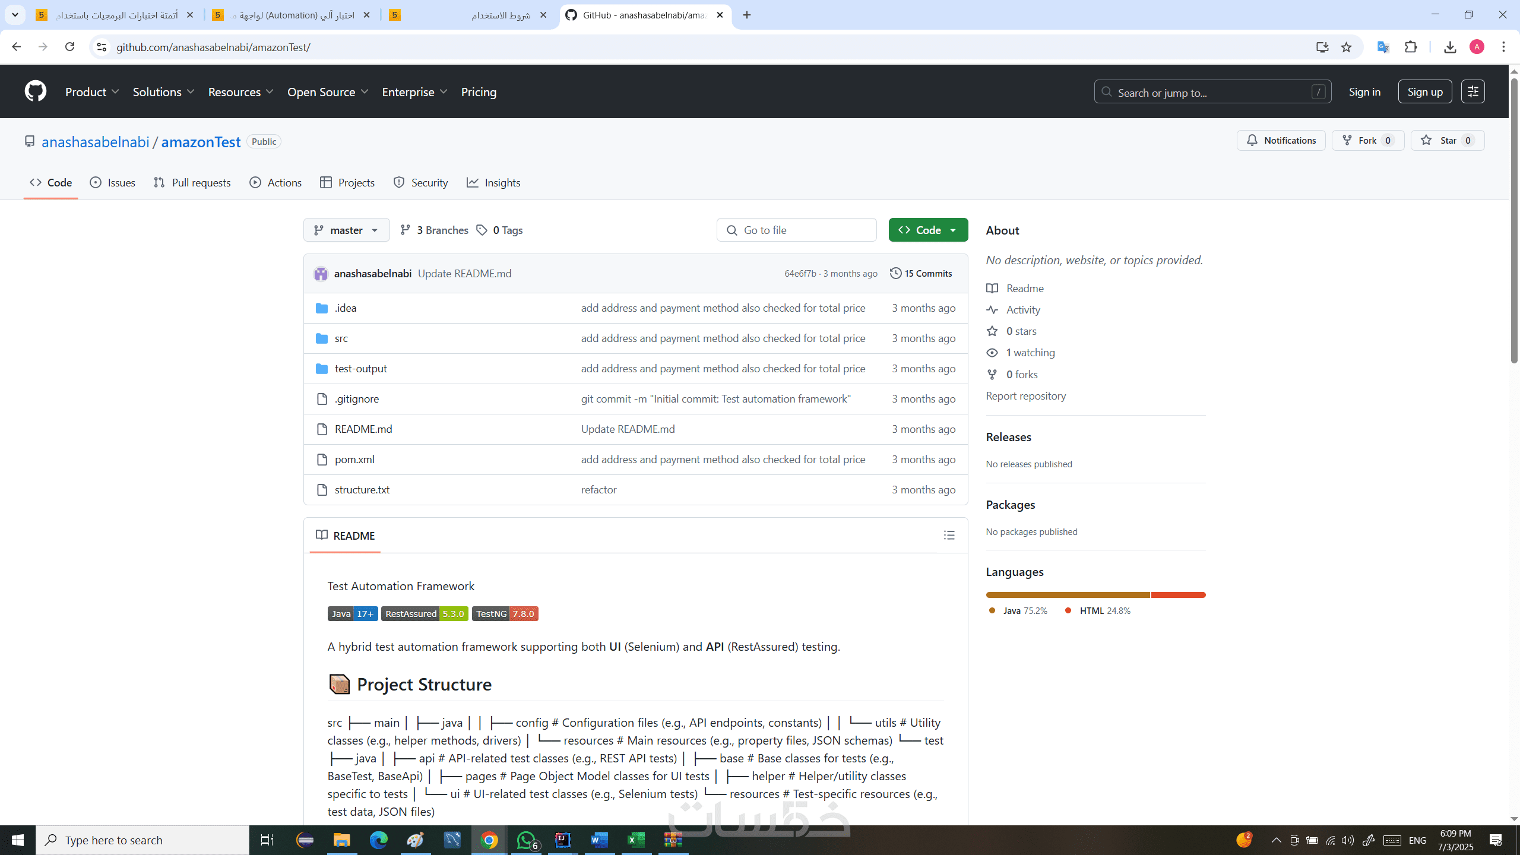Fork the amazonTest repository
Image resolution: width=1520 pixels, height=855 pixels.
point(1367,141)
